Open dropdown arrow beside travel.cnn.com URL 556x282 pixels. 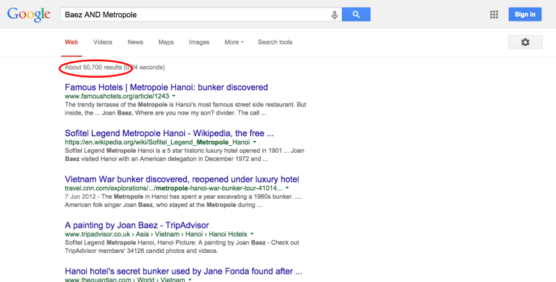pos(287,188)
